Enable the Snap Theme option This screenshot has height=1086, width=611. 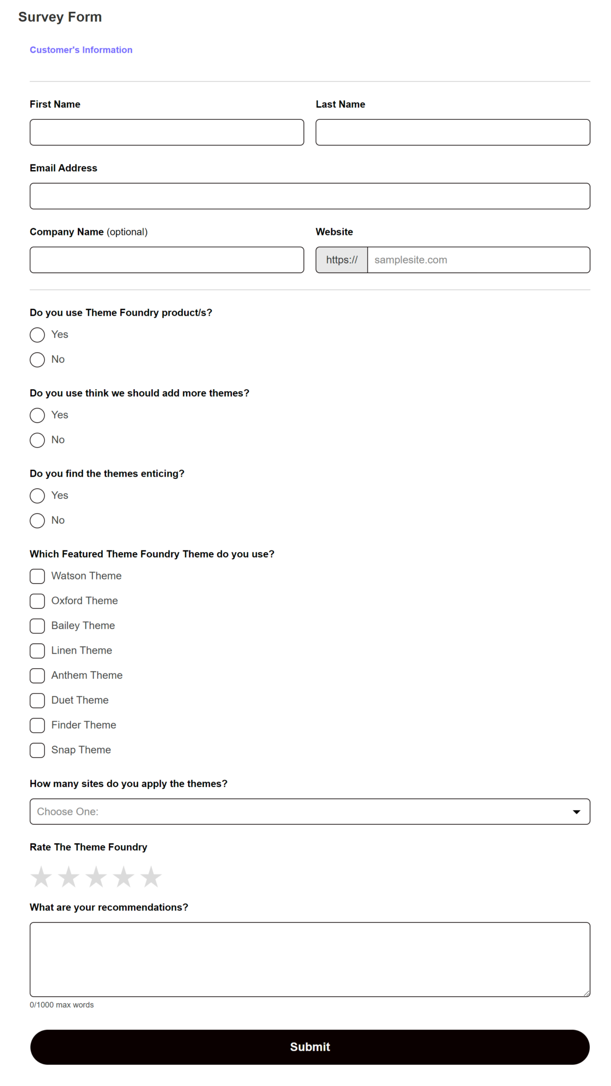coord(37,750)
